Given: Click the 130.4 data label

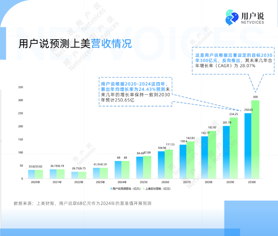Looking at the screenshot, I should [184, 141].
